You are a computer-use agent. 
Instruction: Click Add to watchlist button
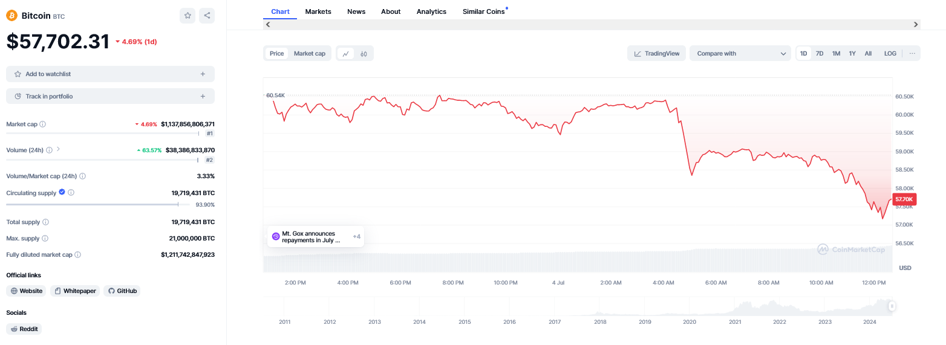(x=110, y=74)
